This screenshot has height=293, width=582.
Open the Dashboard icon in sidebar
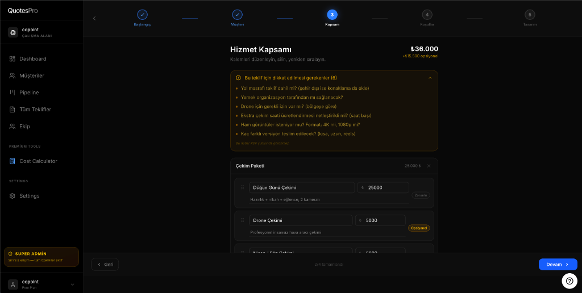point(13,59)
